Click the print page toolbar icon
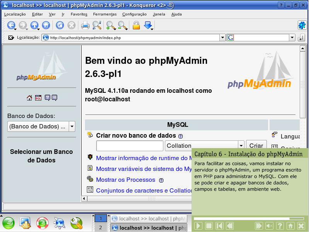 click(85, 26)
